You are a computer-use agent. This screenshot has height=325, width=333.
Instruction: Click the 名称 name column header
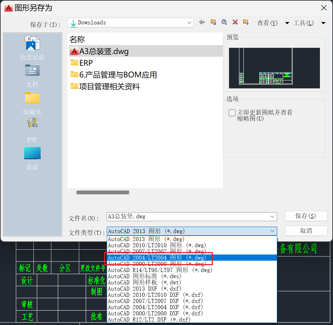(x=77, y=40)
